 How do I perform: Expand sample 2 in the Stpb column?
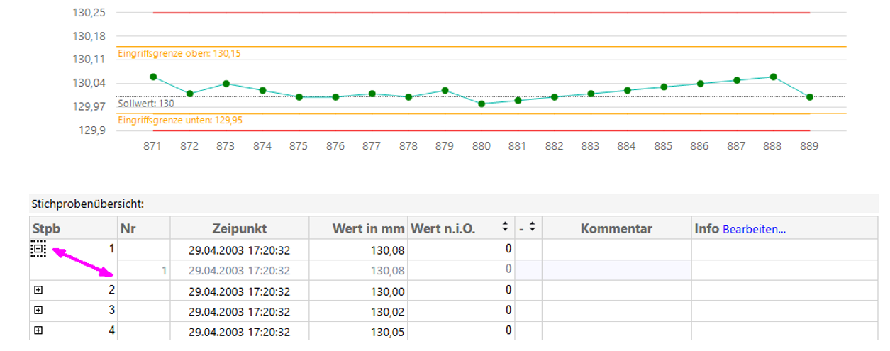tap(38, 290)
